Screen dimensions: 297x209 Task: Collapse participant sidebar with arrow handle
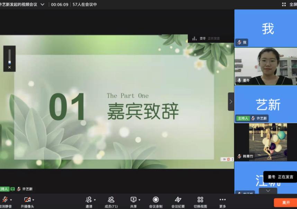point(231,102)
